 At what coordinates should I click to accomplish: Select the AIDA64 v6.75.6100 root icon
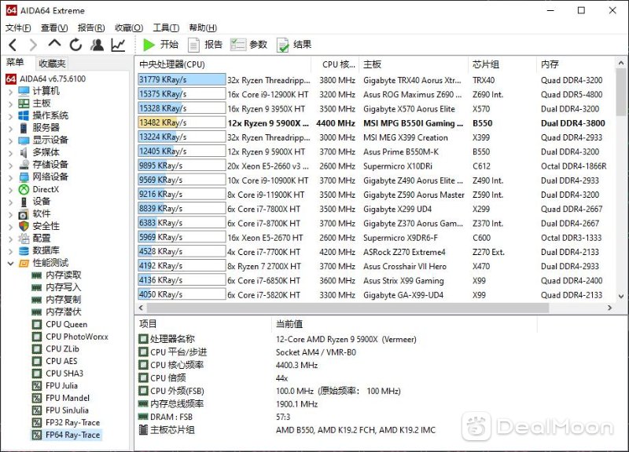(11, 79)
